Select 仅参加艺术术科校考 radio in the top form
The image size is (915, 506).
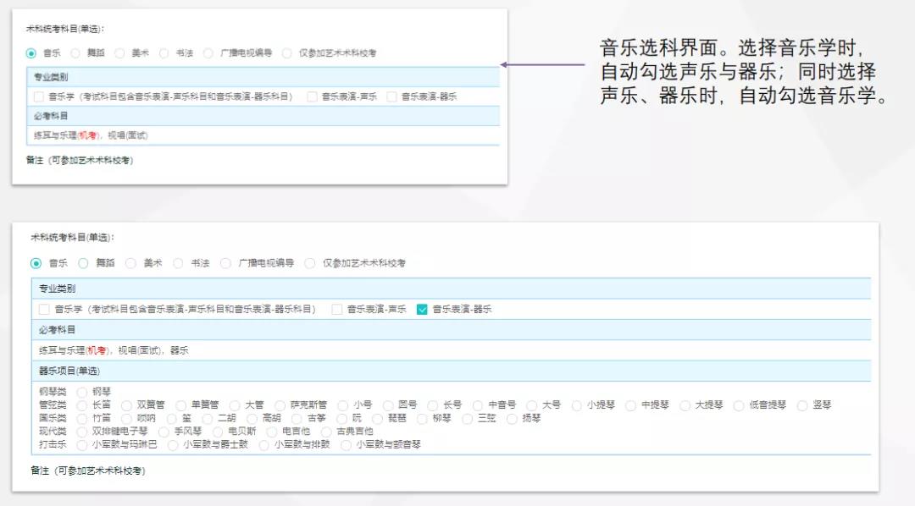287,53
